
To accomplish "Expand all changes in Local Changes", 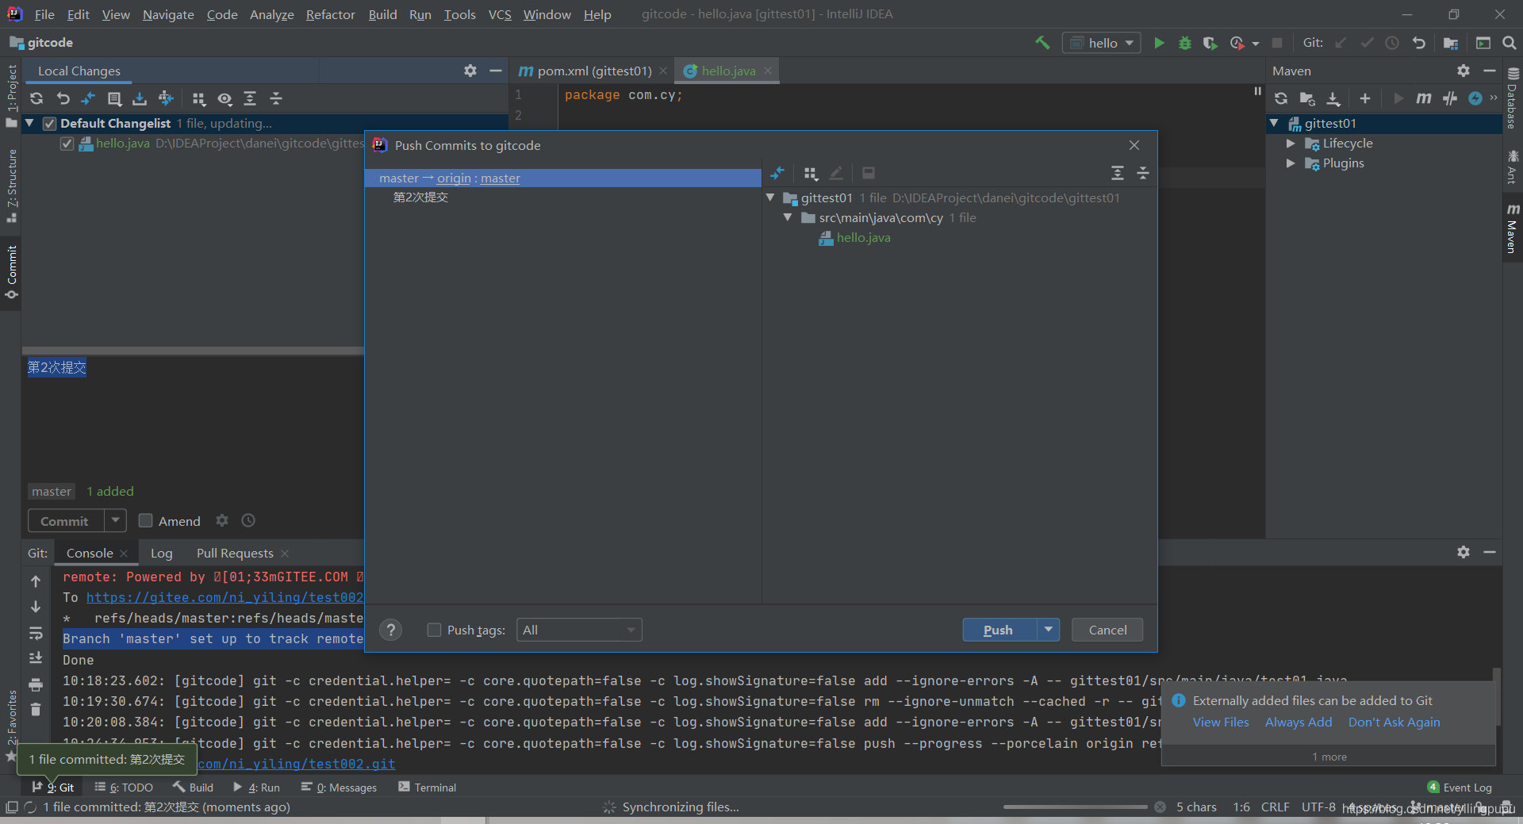I will (x=250, y=98).
